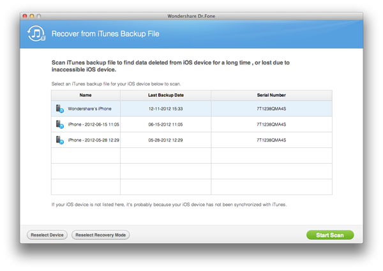
Task: Start scanning with the green Start Scan button
Action: pyautogui.click(x=329, y=235)
